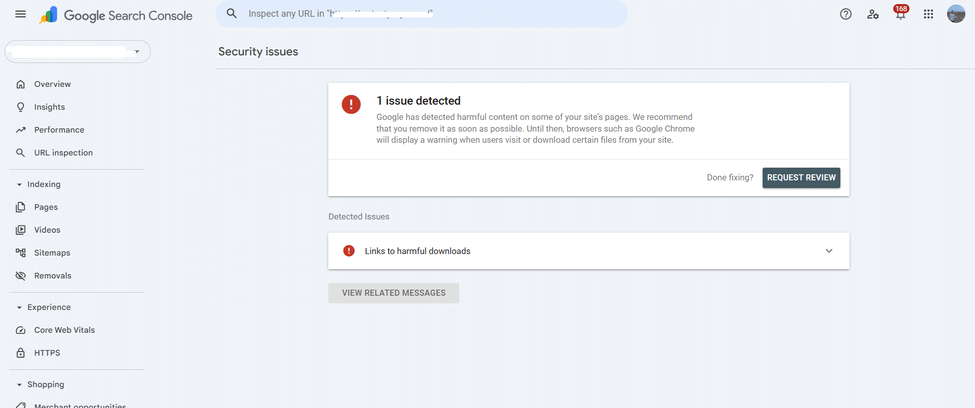975x408 pixels.
Task: Click the Google Search Console logo
Action: point(116,15)
